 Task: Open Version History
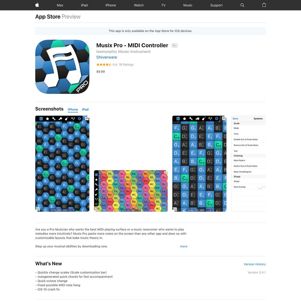(255, 264)
